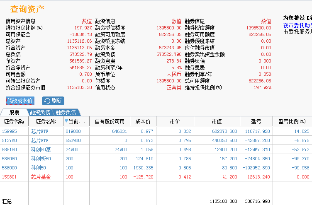Click available shares value 646631

pyautogui.click(x=119, y=131)
